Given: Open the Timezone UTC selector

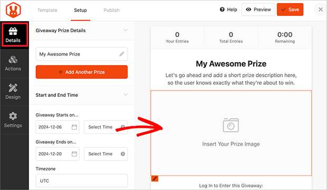Looking at the screenshot, I should coord(82,181).
